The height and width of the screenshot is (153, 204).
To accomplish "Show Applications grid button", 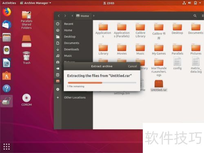I will pyautogui.click(x=7, y=146).
